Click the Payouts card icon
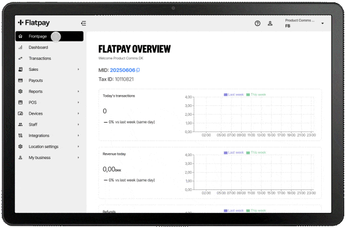This screenshot has height=228, width=346. [x=20, y=81]
